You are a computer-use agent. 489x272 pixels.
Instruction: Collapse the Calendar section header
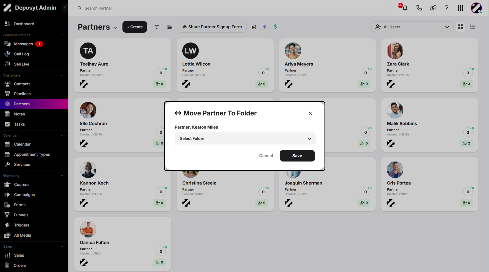click(x=62, y=135)
